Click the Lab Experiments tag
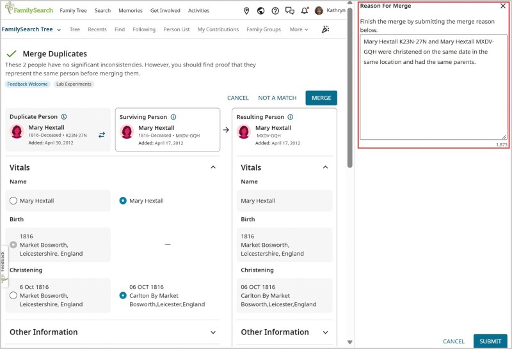This screenshot has width=512, height=349. point(74,84)
